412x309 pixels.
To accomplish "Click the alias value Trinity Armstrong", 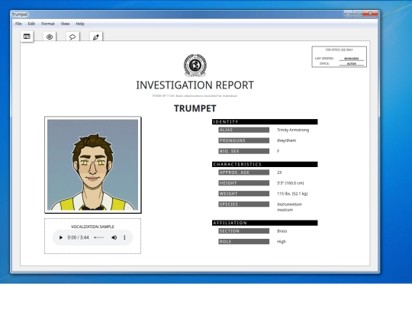I will coord(293,130).
